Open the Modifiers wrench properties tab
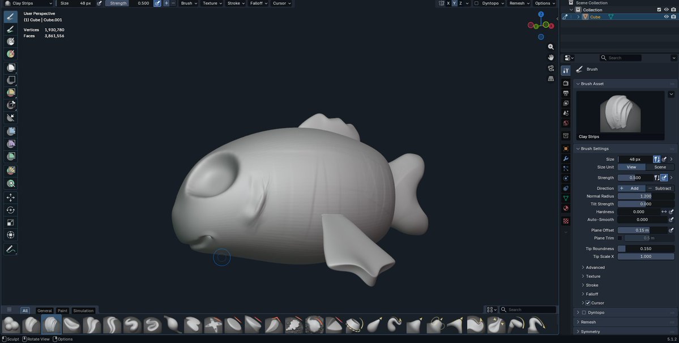The height and width of the screenshot is (343, 679). click(x=566, y=158)
